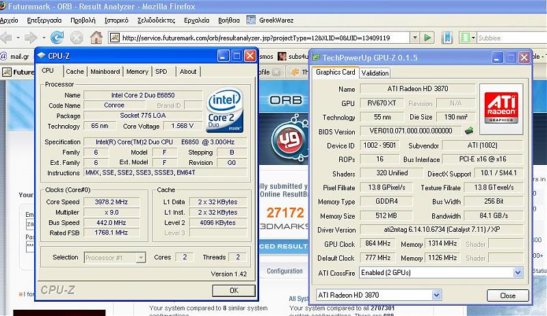This screenshot has height=316, width=547.
Task: Switch to the Validation tab in GPU-Z
Action: coord(375,73)
